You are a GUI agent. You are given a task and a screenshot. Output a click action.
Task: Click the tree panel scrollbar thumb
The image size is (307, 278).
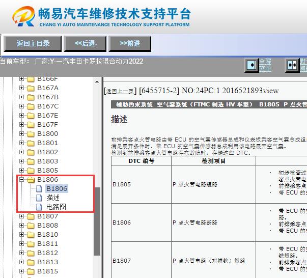[x=97, y=221]
